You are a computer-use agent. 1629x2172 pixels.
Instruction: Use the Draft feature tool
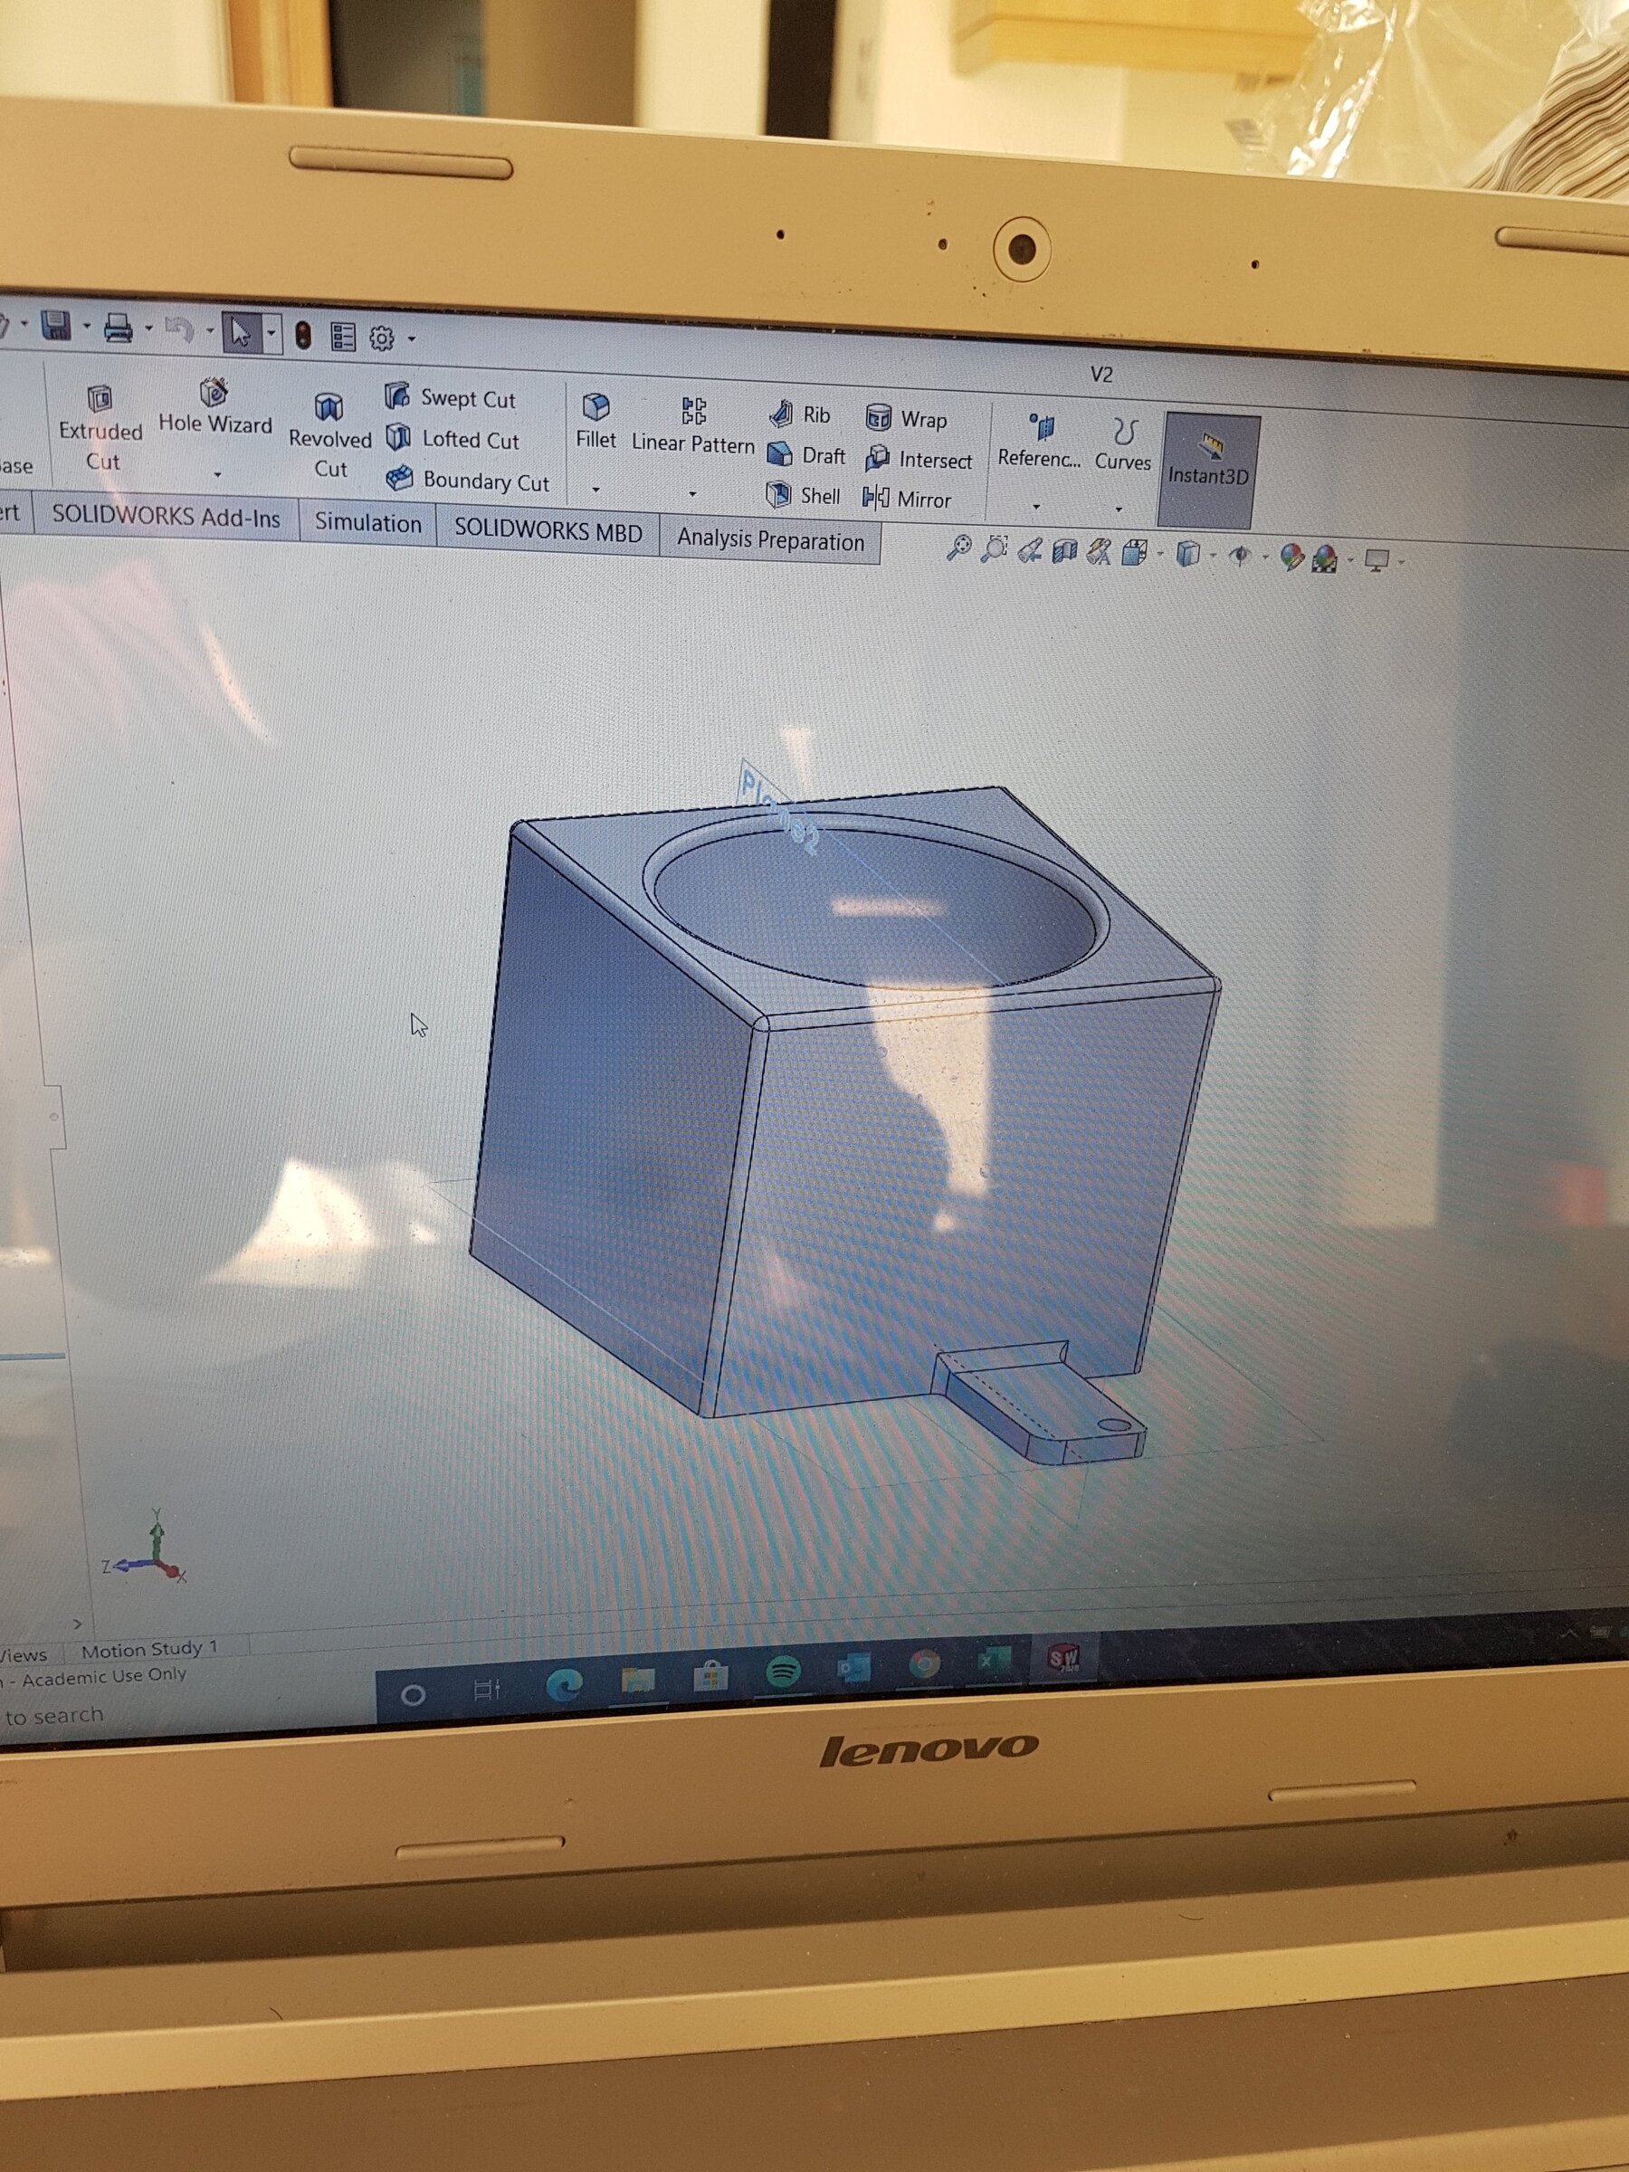(x=807, y=454)
